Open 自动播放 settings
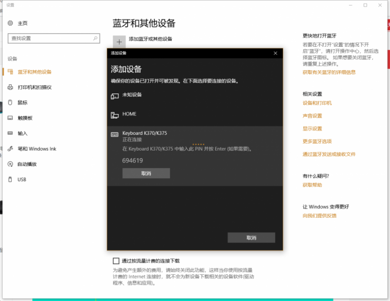The image size is (390, 301). [x=27, y=164]
